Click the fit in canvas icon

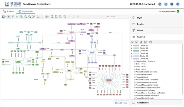[34, 17]
